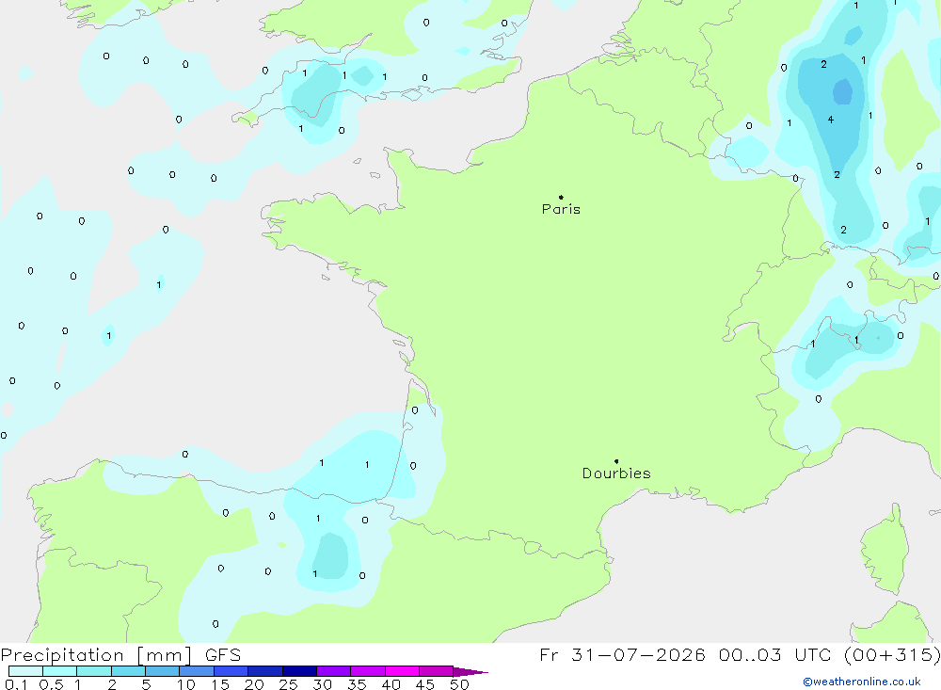
Task: Click the purple arrow tip past 50
Action: 470,672
